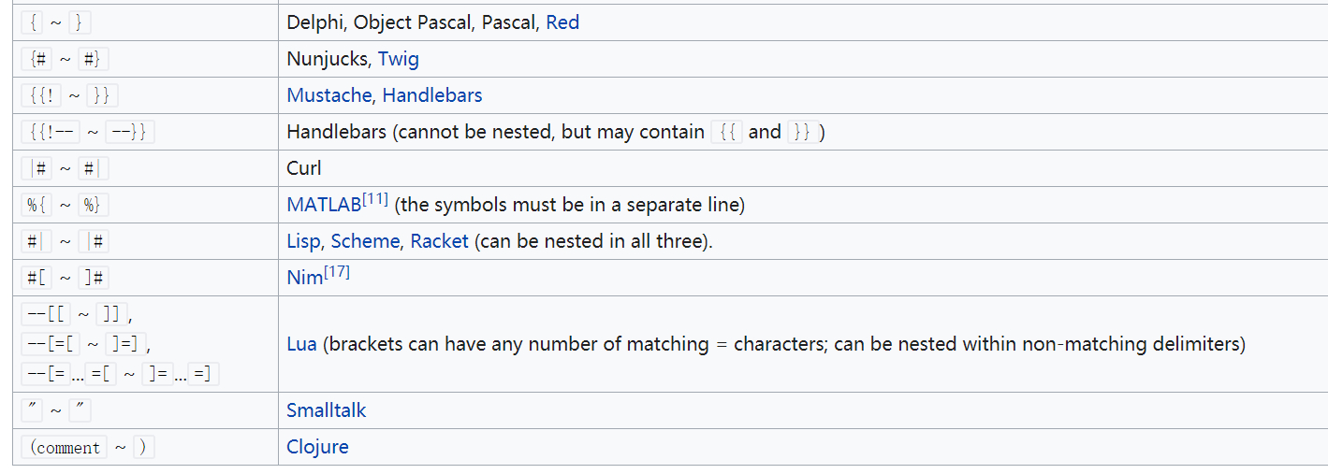Open the Lisp link
Image resolution: width=1328 pixels, height=474 pixels.
(306, 241)
